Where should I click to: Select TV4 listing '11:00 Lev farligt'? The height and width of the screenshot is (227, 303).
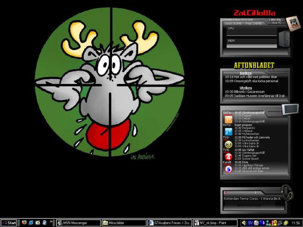point(244,150)
